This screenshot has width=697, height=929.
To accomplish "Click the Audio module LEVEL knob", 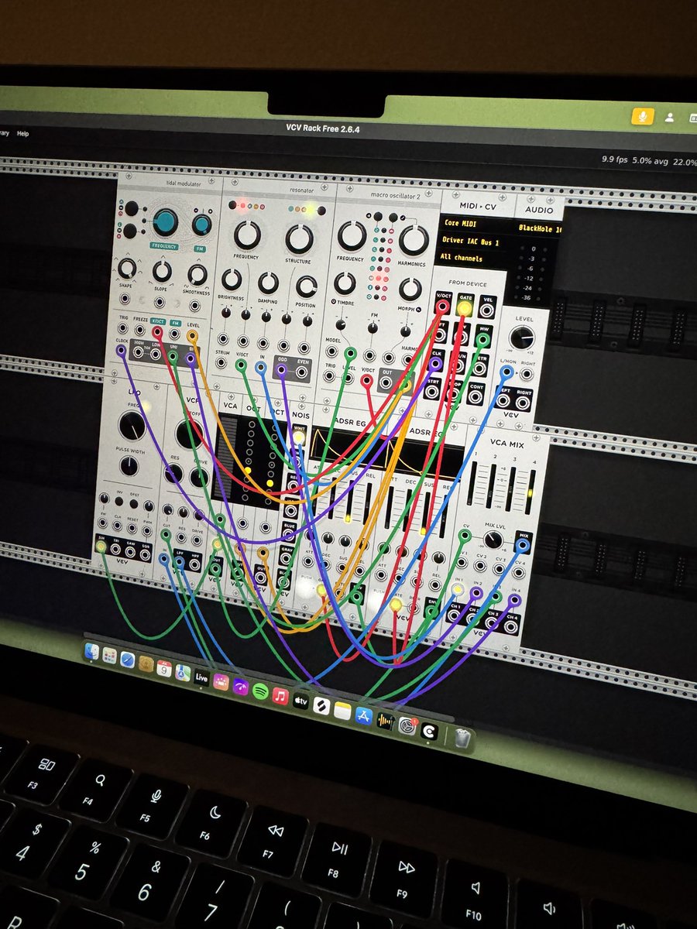I will tap(523, 338).
